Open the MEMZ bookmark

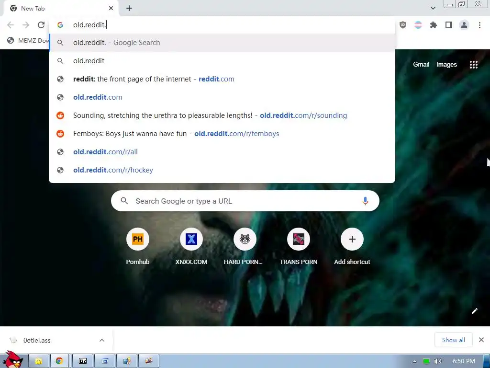coord(28,40)
